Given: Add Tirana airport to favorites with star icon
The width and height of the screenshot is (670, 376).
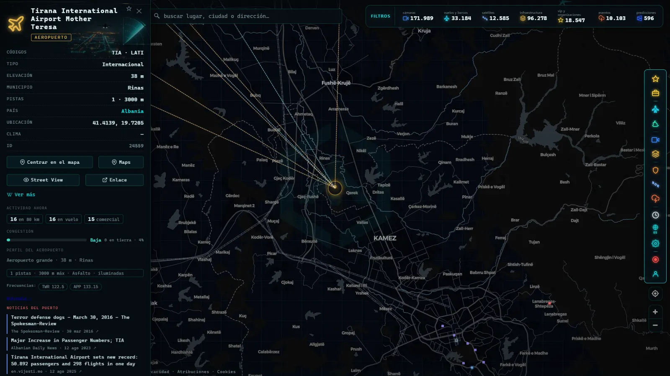Looking at the screenshot, I should pos(129,8).
